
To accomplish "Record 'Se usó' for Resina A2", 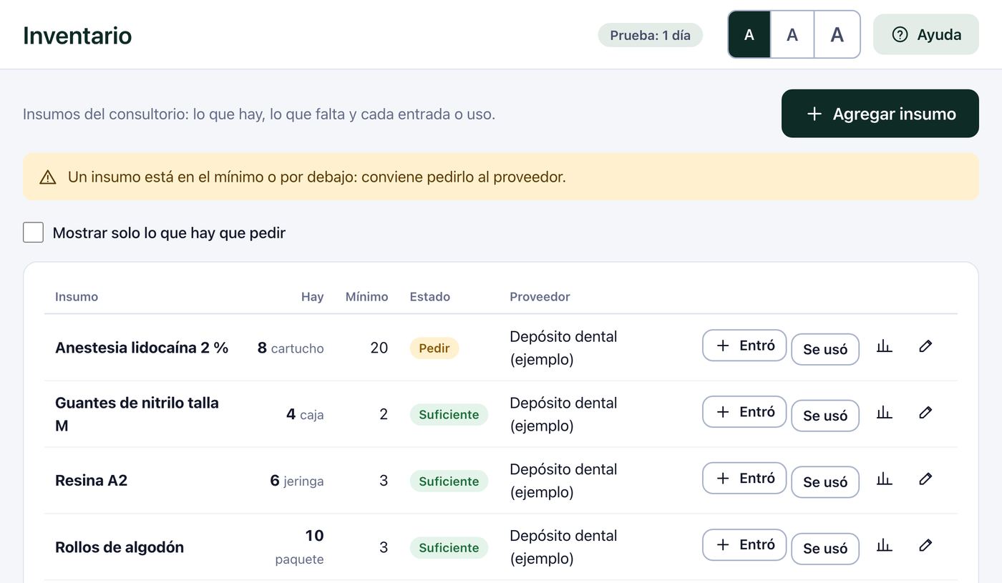I will 825,482.
